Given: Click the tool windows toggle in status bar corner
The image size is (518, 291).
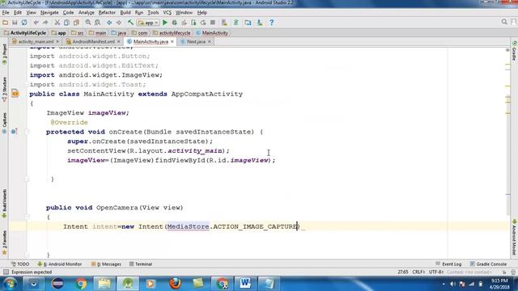Looking at the screenshot, I should coord(6,272).
